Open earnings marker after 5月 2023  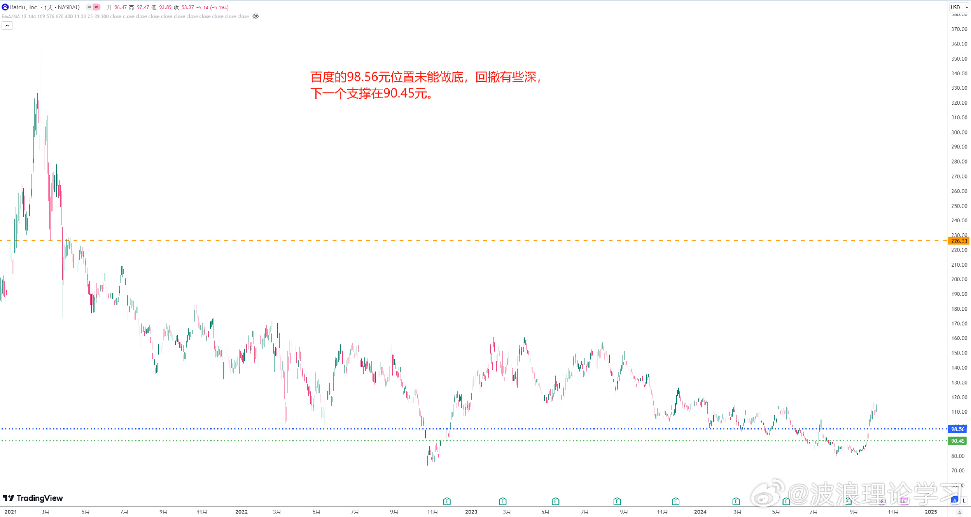[556, 501]
